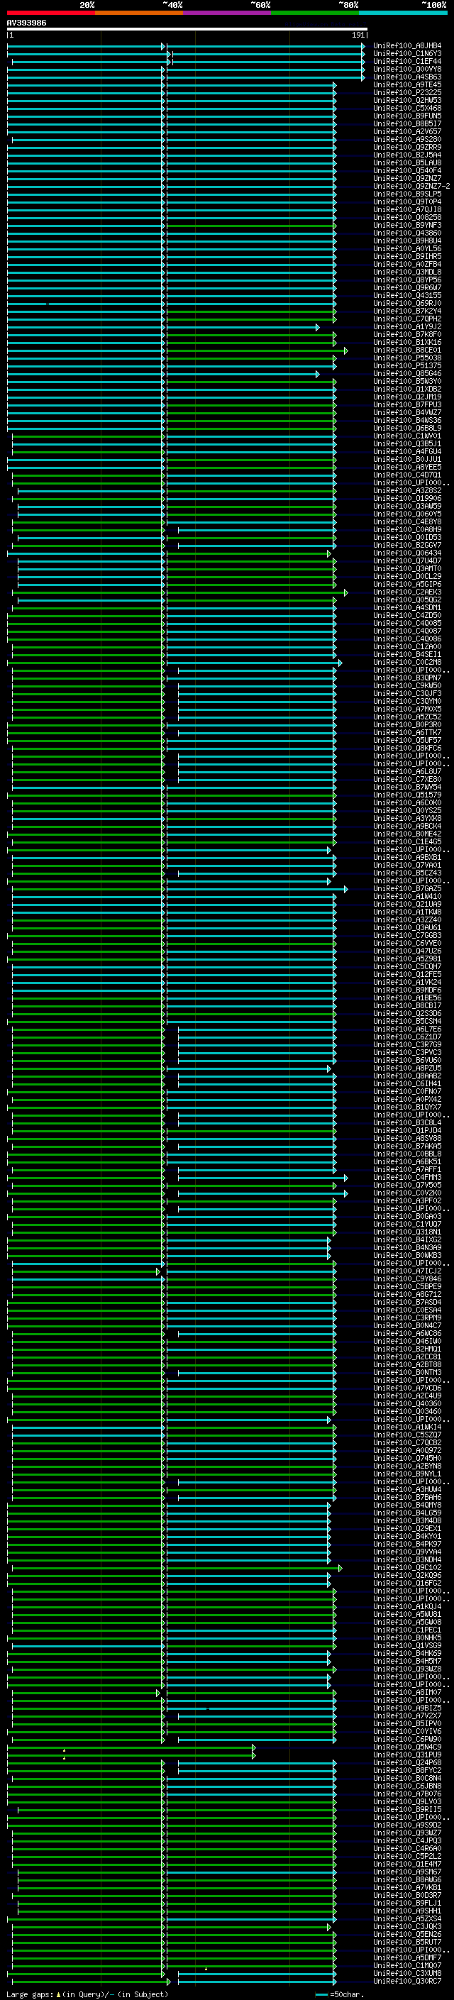454x2000 pixels.
Task: Select the hit label UniRef100_A9S280
Action: [x=407, y=140]
